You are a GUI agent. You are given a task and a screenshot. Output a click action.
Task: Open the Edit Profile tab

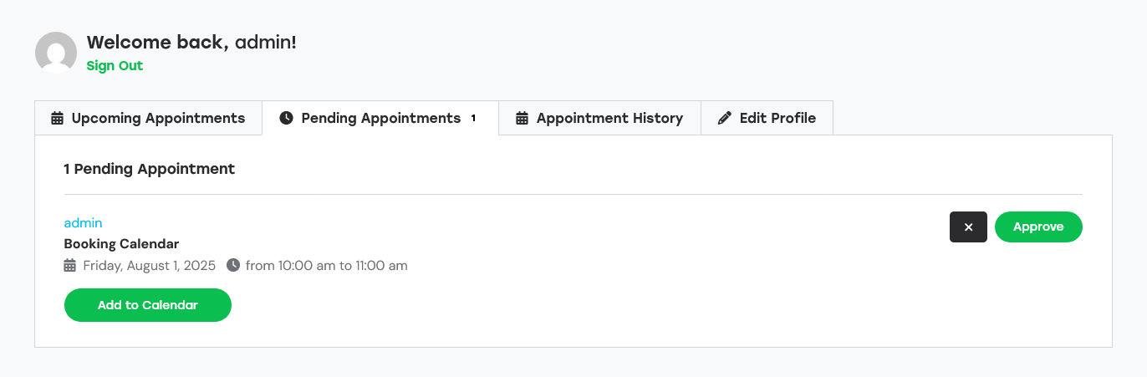coord(767,118)
